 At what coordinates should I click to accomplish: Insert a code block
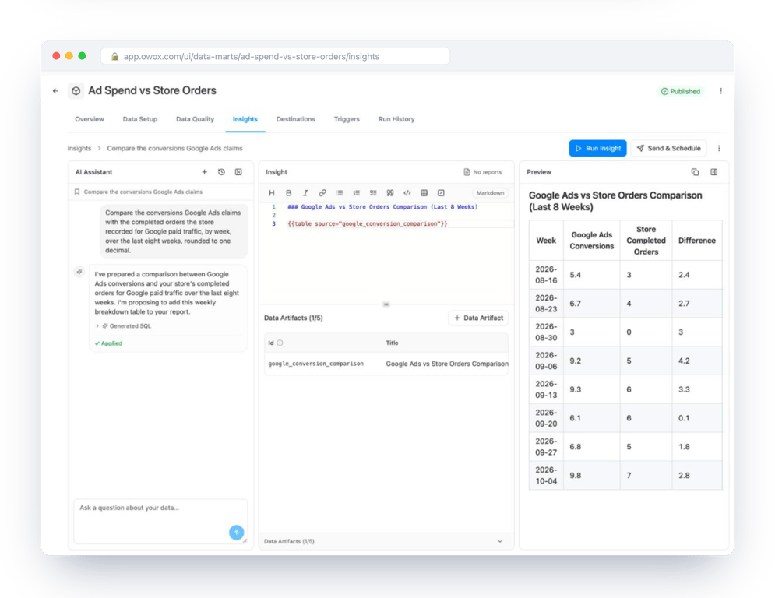407,193
